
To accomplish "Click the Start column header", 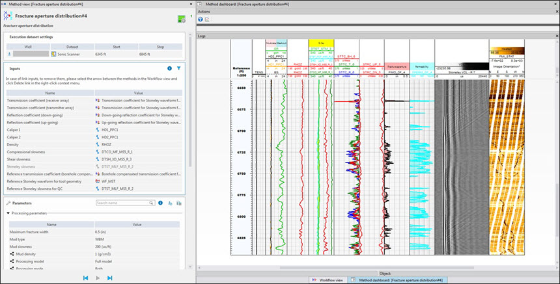I will [117, 47].
